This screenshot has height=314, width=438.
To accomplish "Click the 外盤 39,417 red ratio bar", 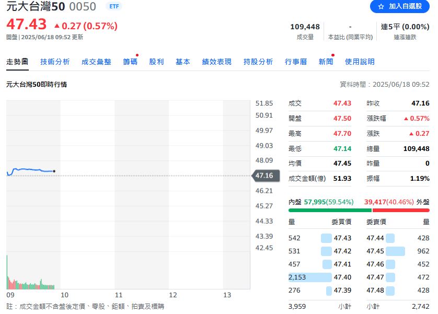I will [x=401, y=210].
